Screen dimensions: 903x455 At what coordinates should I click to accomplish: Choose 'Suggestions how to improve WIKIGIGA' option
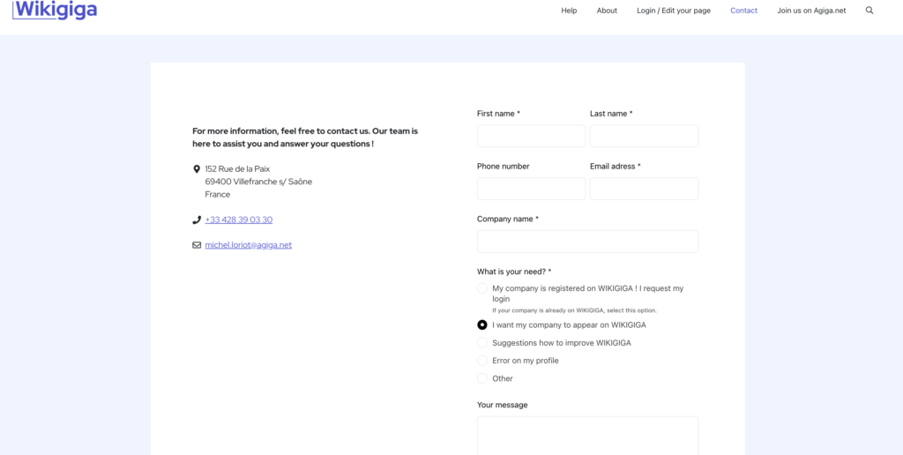tap(482, 343)
